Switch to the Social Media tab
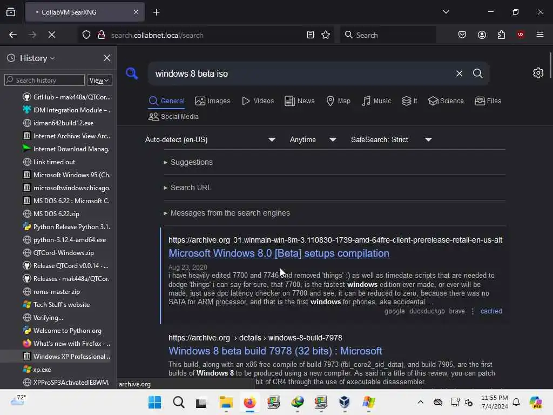This screenshot has height=415, width=553. [x=173, y=117]
